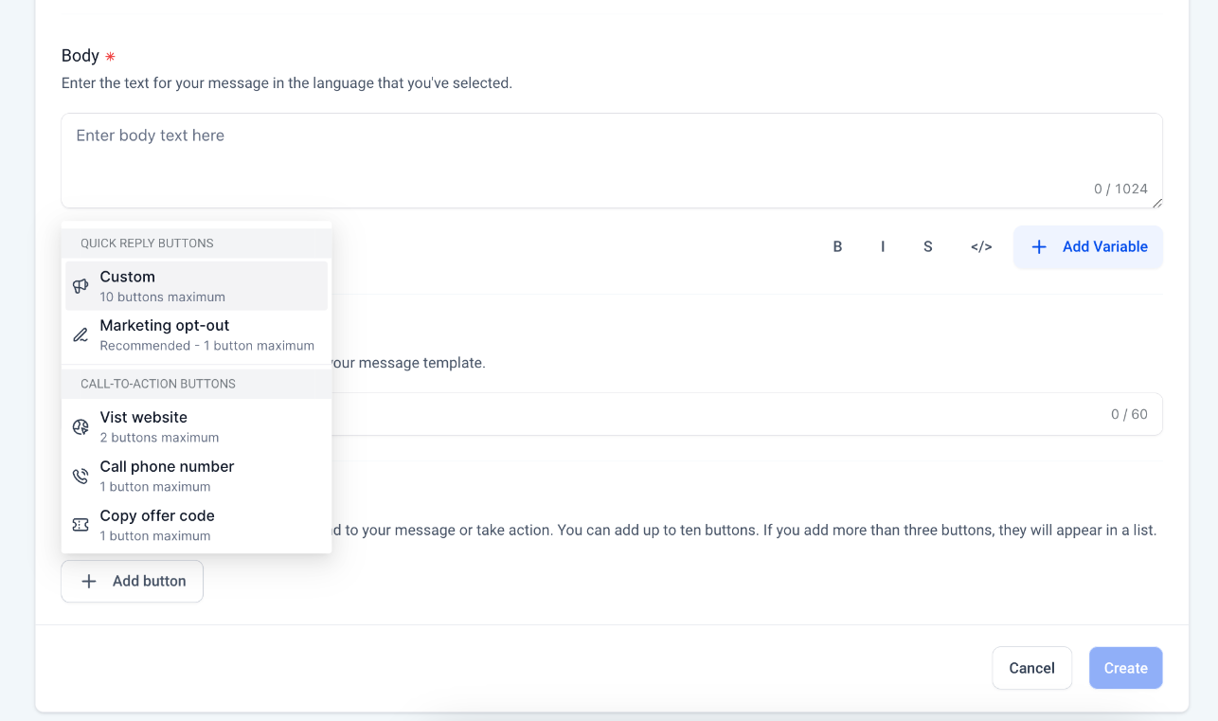The height and width of the screenshot is (721, 1218).
Task: Click the Create button
Action: click(1125, 668)
